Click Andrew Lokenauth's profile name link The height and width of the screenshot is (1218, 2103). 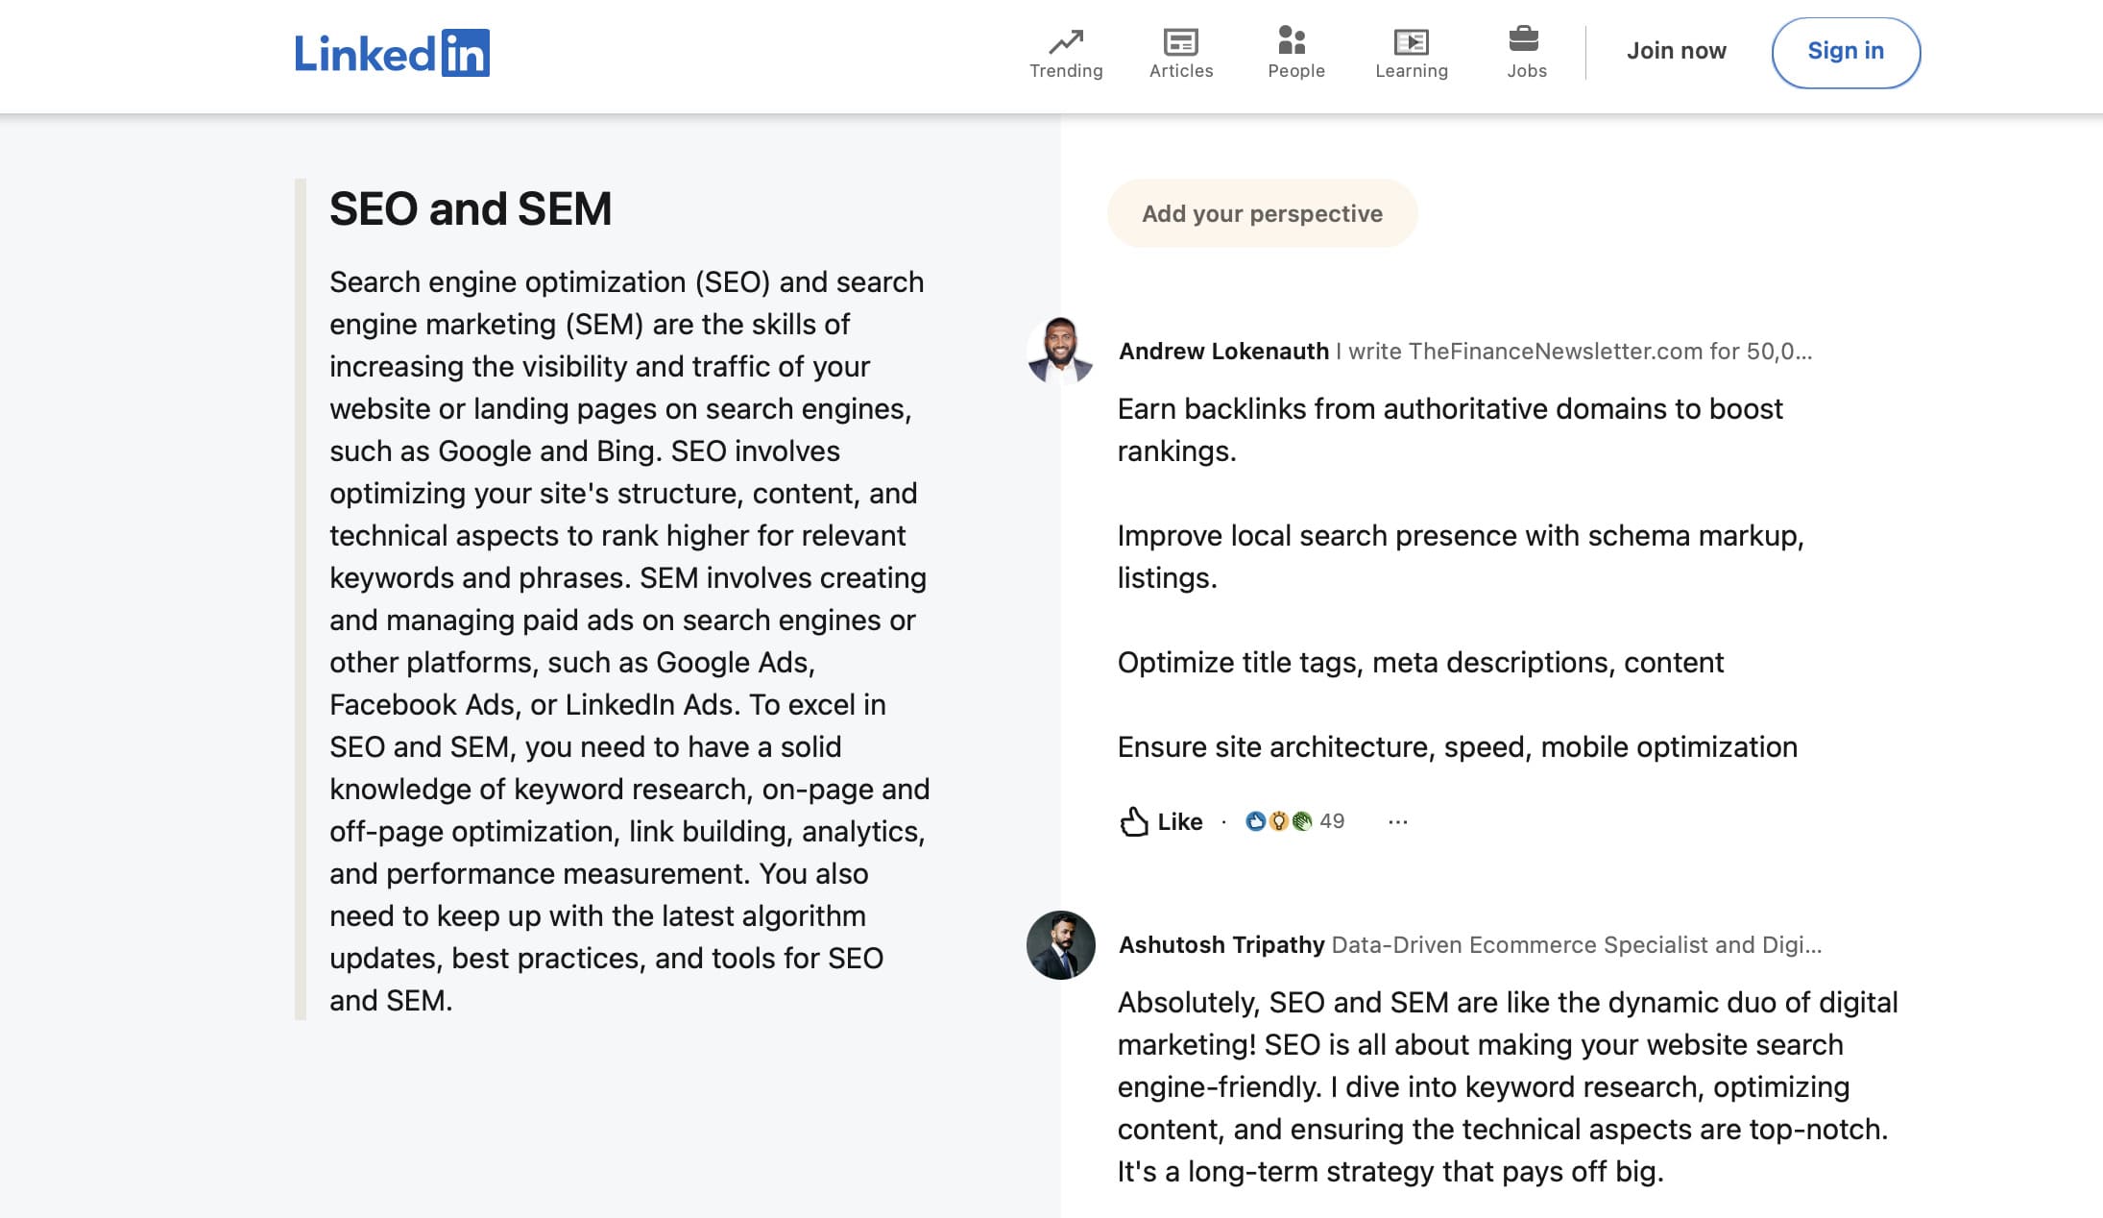(1221, 350)
